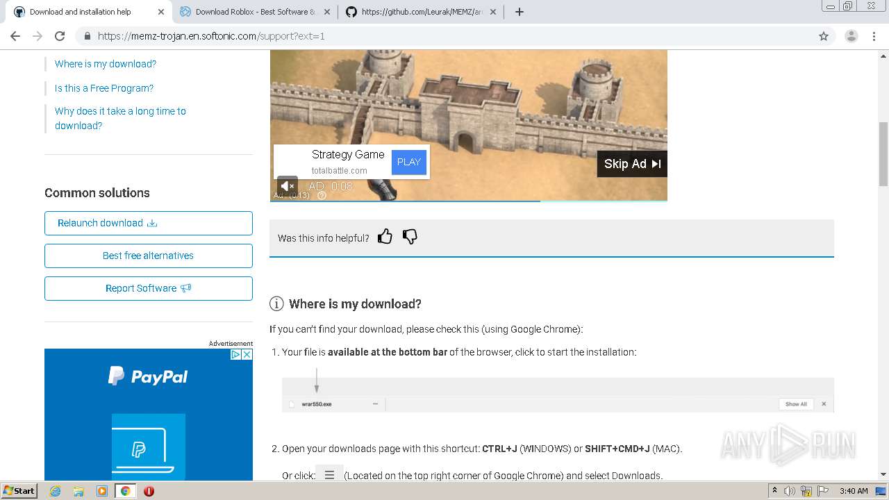This screenshot has width=889, height=500.
Task: Show hidden system tray icons
Action: coord(774,491)
